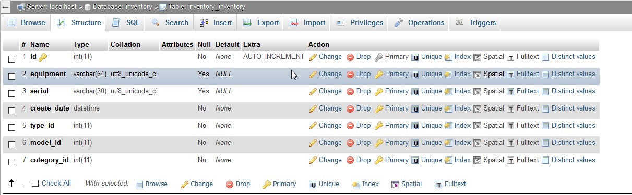Viewport: 632px width, 195px height.
Task: Click the Spatial icon for model_id row
Action: 477,143
